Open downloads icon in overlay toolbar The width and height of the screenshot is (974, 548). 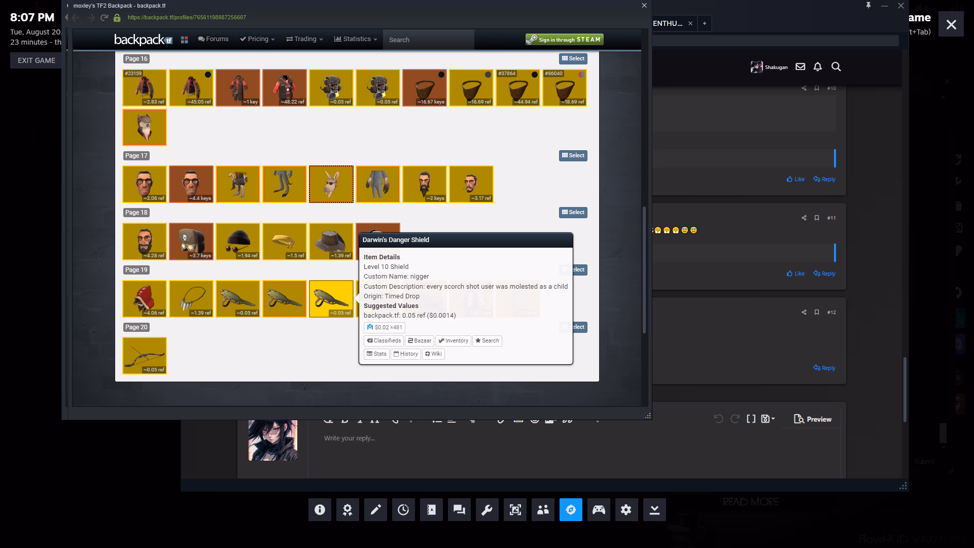tap(654, 509)
